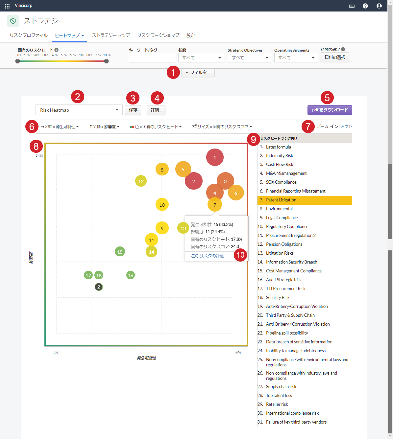Collapse the フィルター panel

[x=198, y=73]
